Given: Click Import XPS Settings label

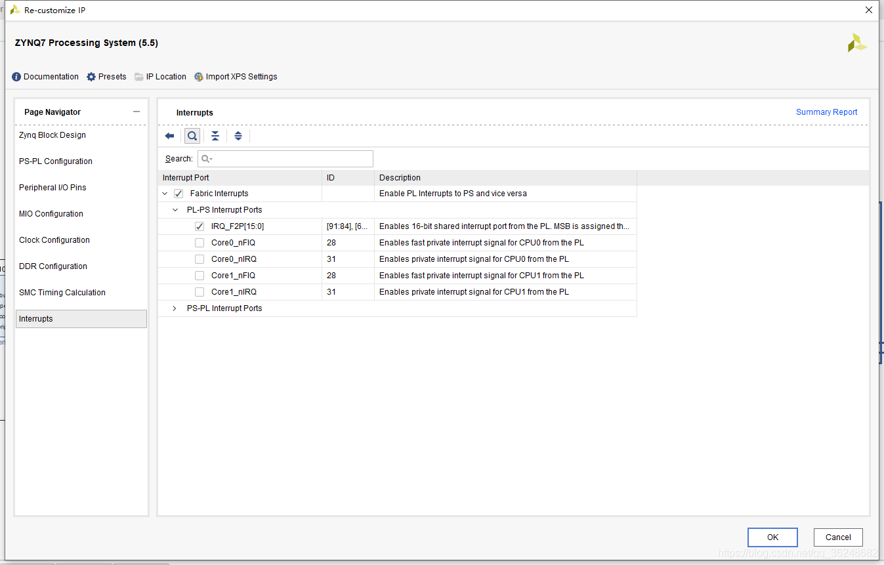Looking at the screenshot, I should [242, 77].
